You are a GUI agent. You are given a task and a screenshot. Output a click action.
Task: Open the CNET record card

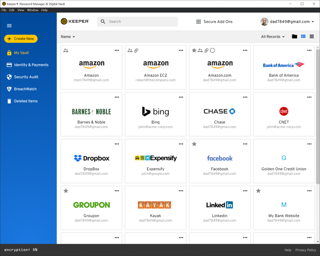click(284, 114)
